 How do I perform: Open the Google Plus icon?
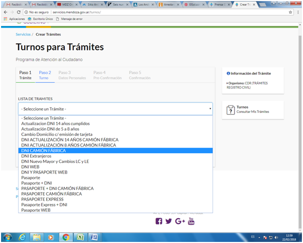[180, 221]
